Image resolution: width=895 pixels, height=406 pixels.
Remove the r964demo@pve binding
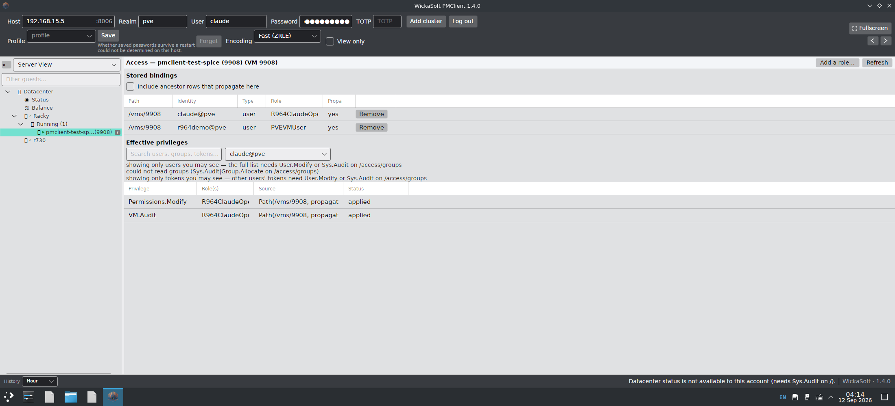click(371, 127)
